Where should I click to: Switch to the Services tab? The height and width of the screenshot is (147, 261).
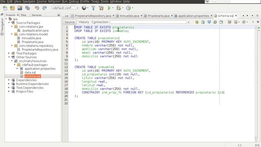point(37,15)
